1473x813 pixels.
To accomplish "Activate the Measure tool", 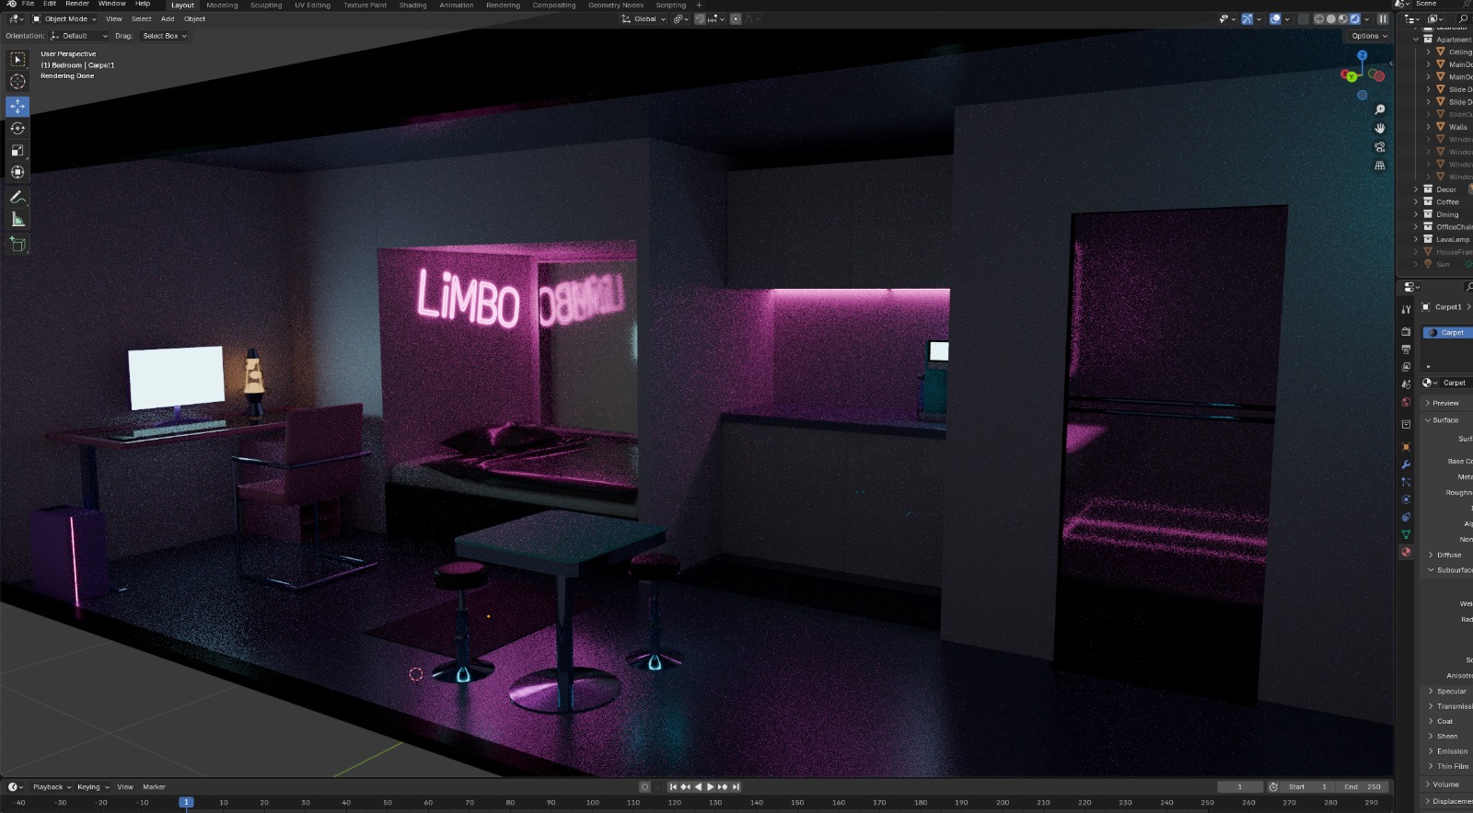I will pos(17,220).
